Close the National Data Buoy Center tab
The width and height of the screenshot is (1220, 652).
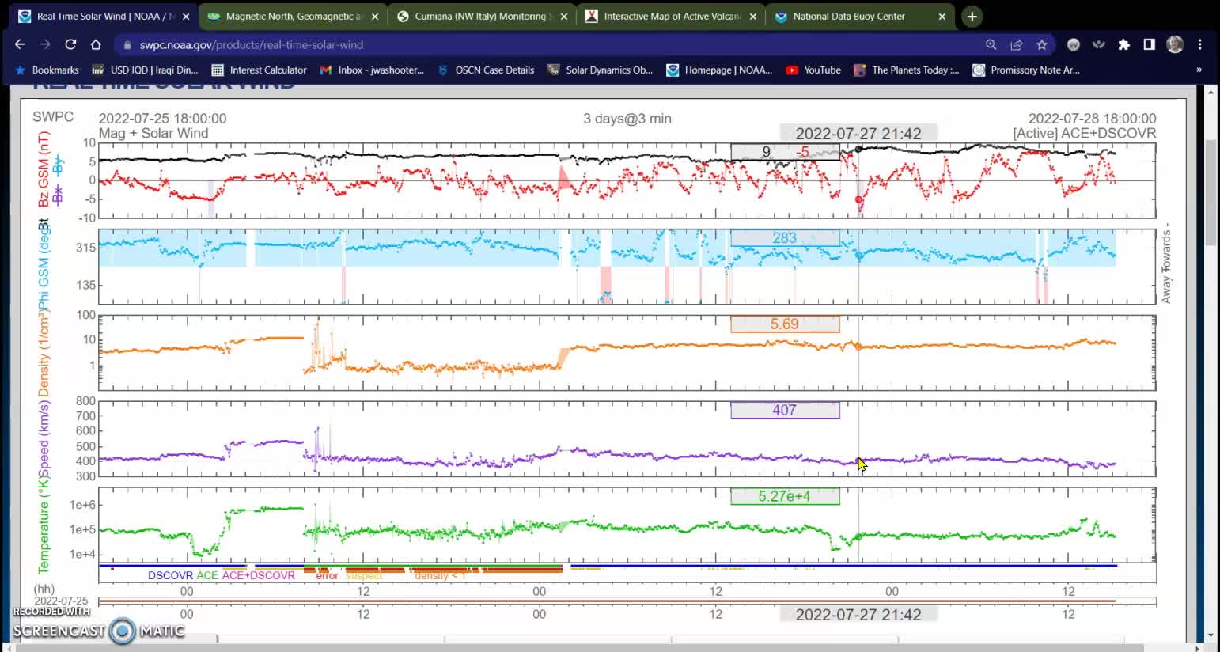(x=942, y=17)
